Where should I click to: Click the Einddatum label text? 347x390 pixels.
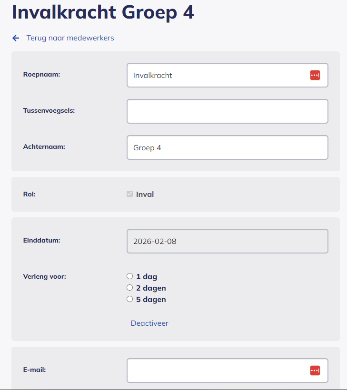(x=41, y=240)
